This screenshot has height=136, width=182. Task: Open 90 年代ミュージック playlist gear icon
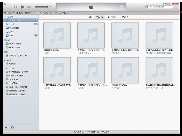[7, 72]
